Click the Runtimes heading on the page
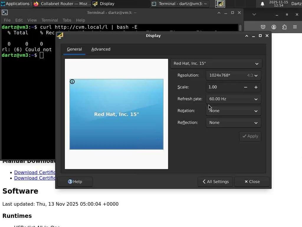This screenshot has width=302, height=227. [17, 216]
